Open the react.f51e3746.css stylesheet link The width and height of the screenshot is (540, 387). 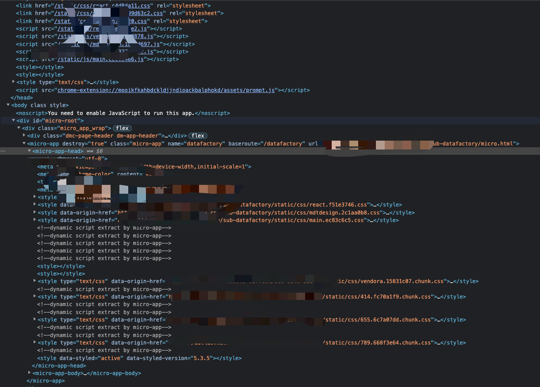(x=333, y=204)
